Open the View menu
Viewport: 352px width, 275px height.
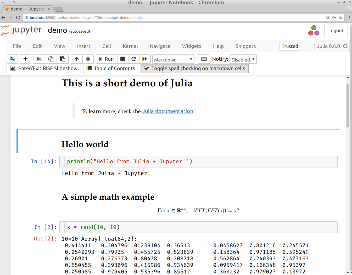click(59, 46)
